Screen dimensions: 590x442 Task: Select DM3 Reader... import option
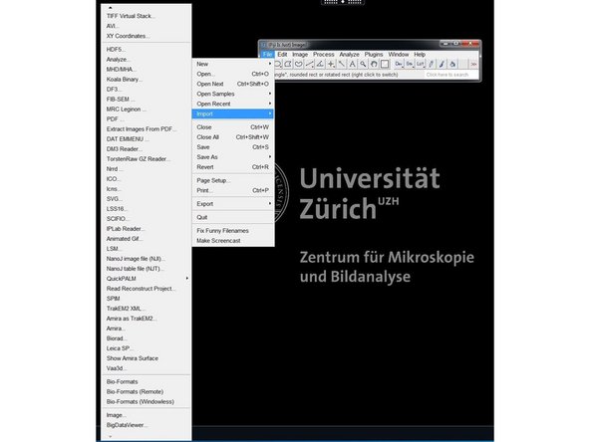[147, 149]
